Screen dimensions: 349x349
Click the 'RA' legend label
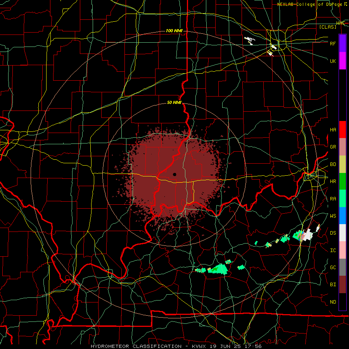point(333,199)
